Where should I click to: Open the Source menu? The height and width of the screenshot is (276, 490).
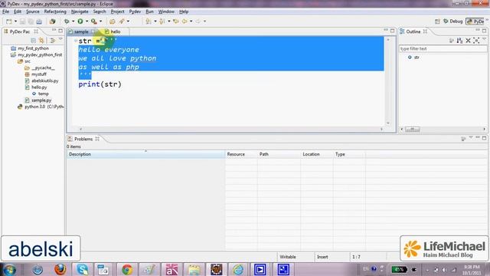pos(32,11)
